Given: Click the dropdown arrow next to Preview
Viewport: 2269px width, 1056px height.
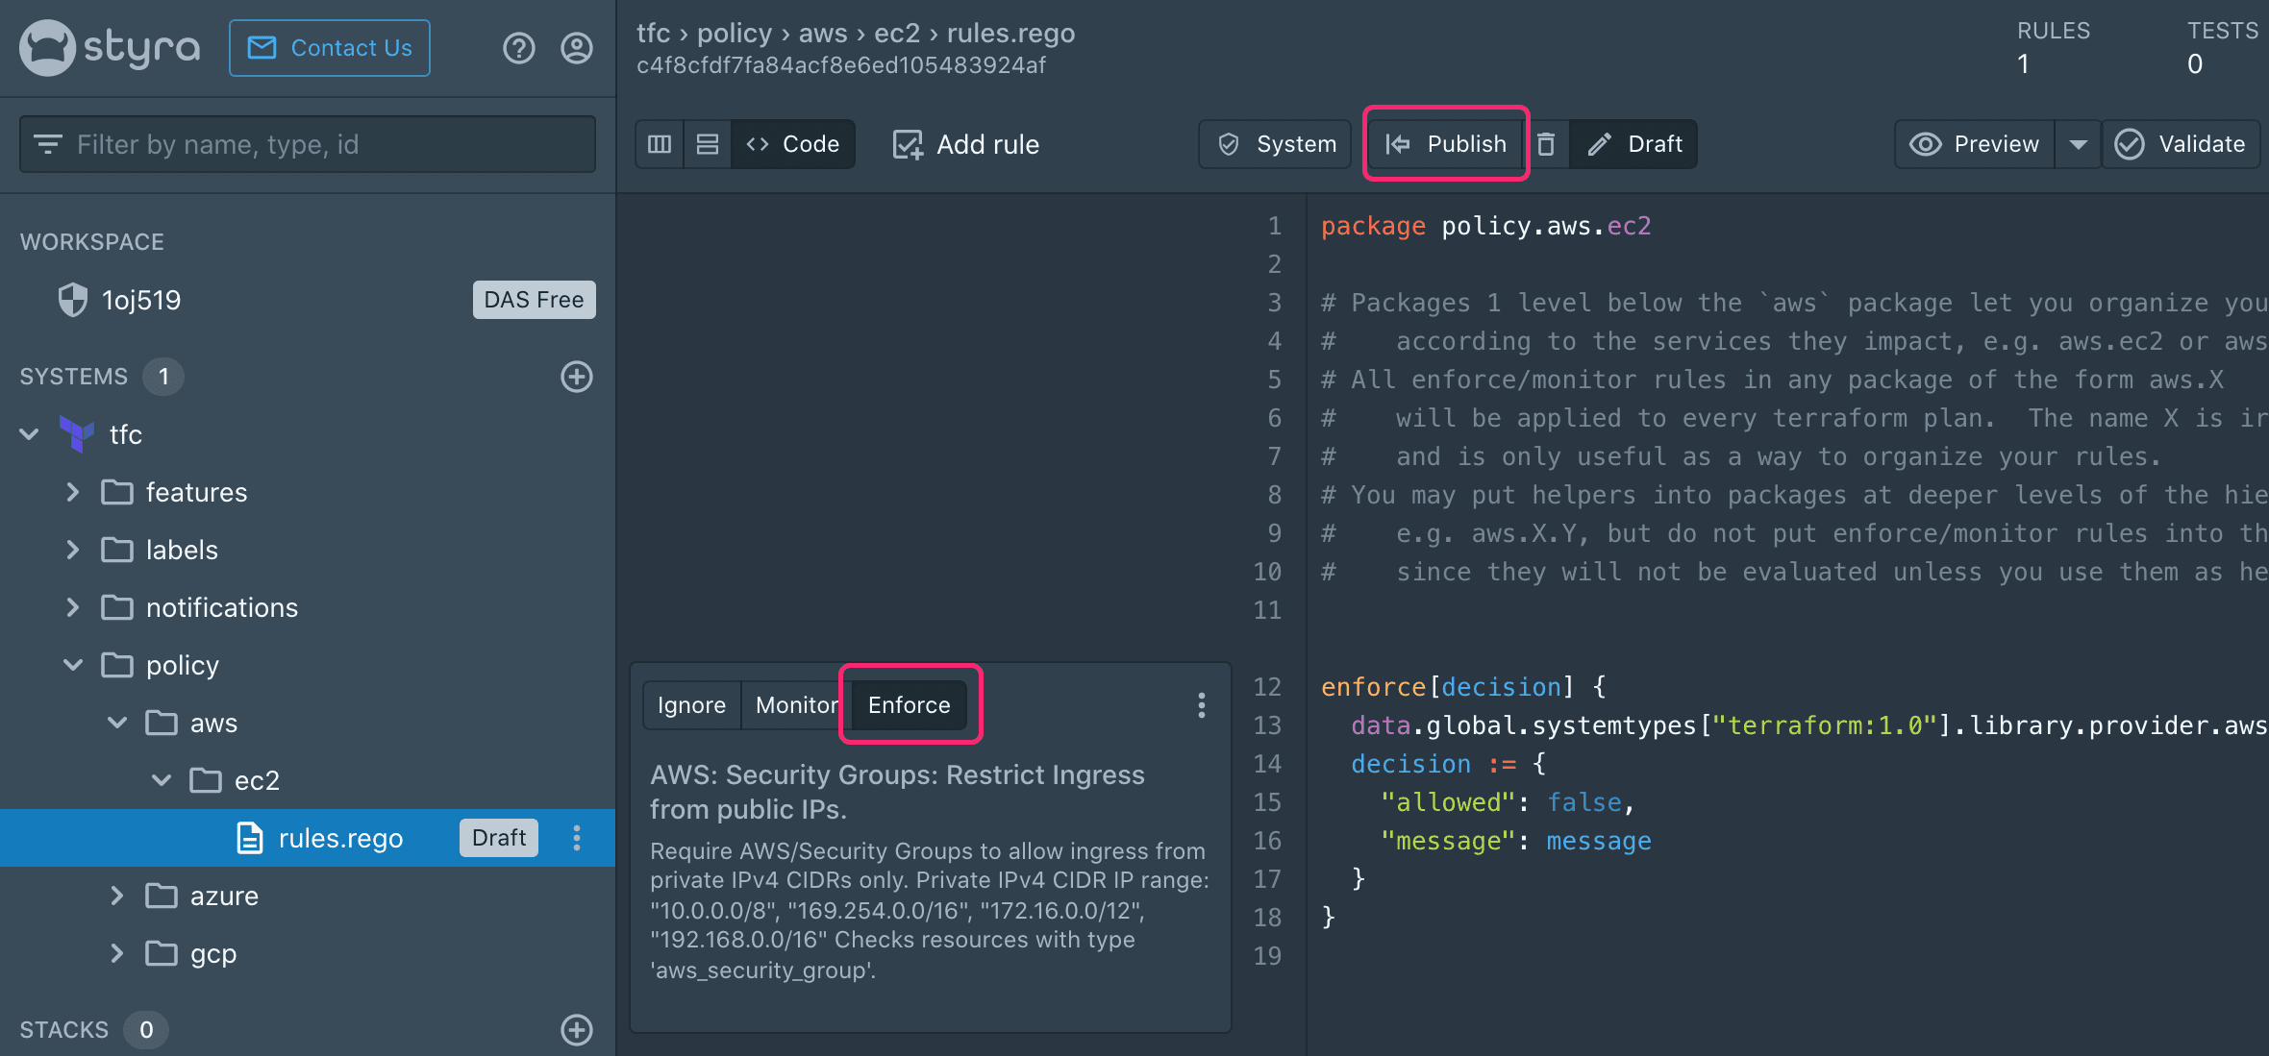Looking at the screenshot, I should click(2077, 142).
